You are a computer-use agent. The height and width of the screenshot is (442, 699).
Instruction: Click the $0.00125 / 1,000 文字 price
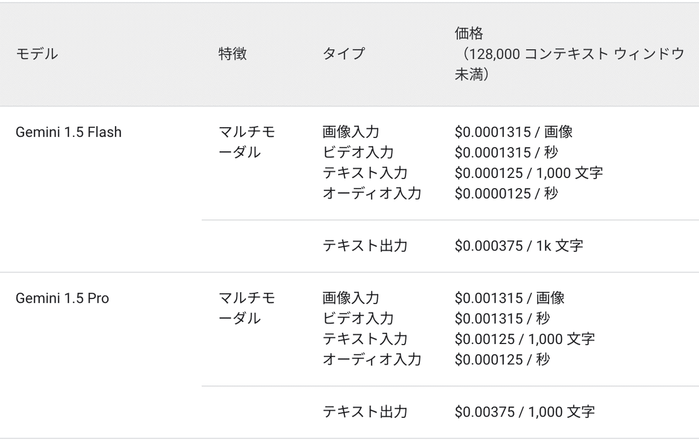[x=524, y=339]
